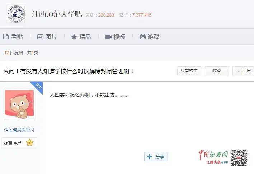The width and height of the screenshot is (254, 174).
Task: Switch to the 图片 tab
Action: (x=47, y=37)
